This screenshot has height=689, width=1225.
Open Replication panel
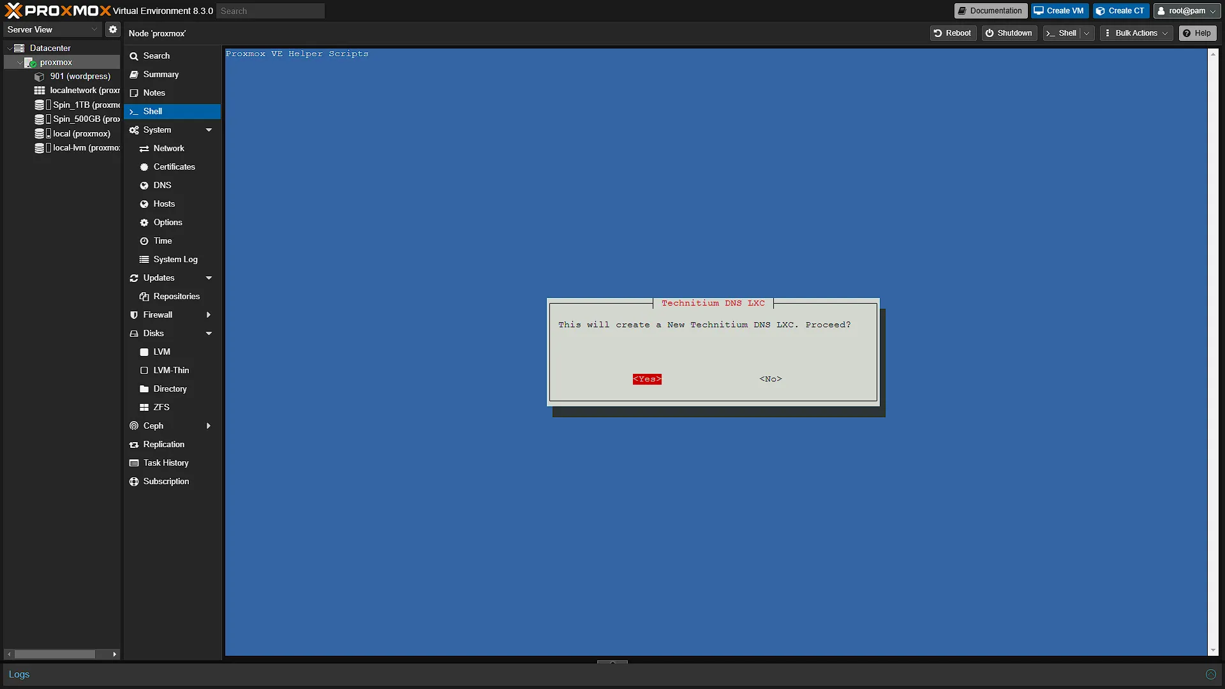coord(172,445)
